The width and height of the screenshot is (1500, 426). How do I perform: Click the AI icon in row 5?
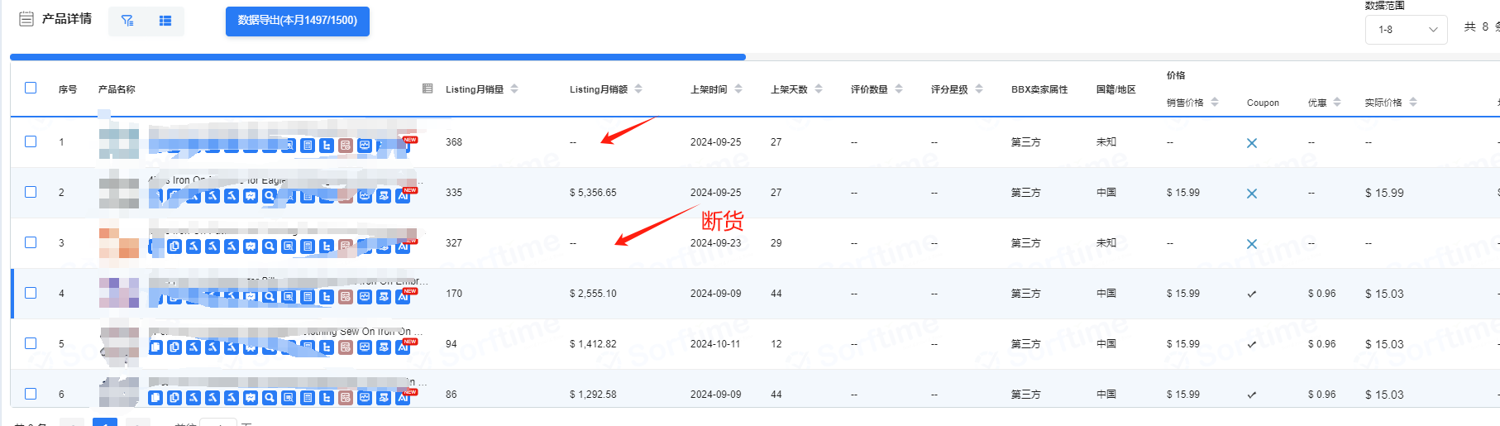coord(403,347)
